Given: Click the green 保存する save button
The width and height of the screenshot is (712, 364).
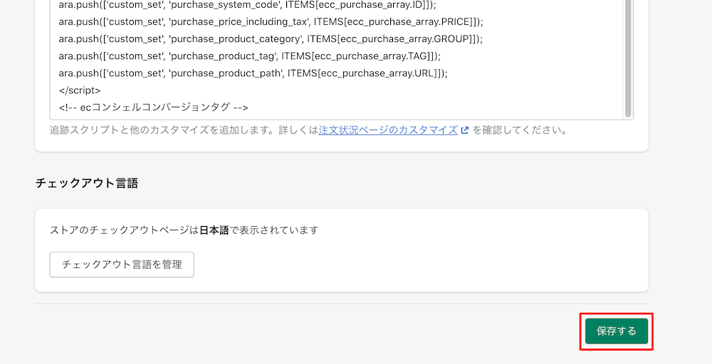Looking at the screenshot, I should tap(616, 331).
